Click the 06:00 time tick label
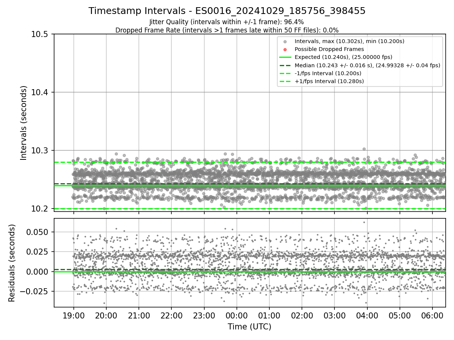The height and width of the screenshot is (340, 454). point(432,315)
